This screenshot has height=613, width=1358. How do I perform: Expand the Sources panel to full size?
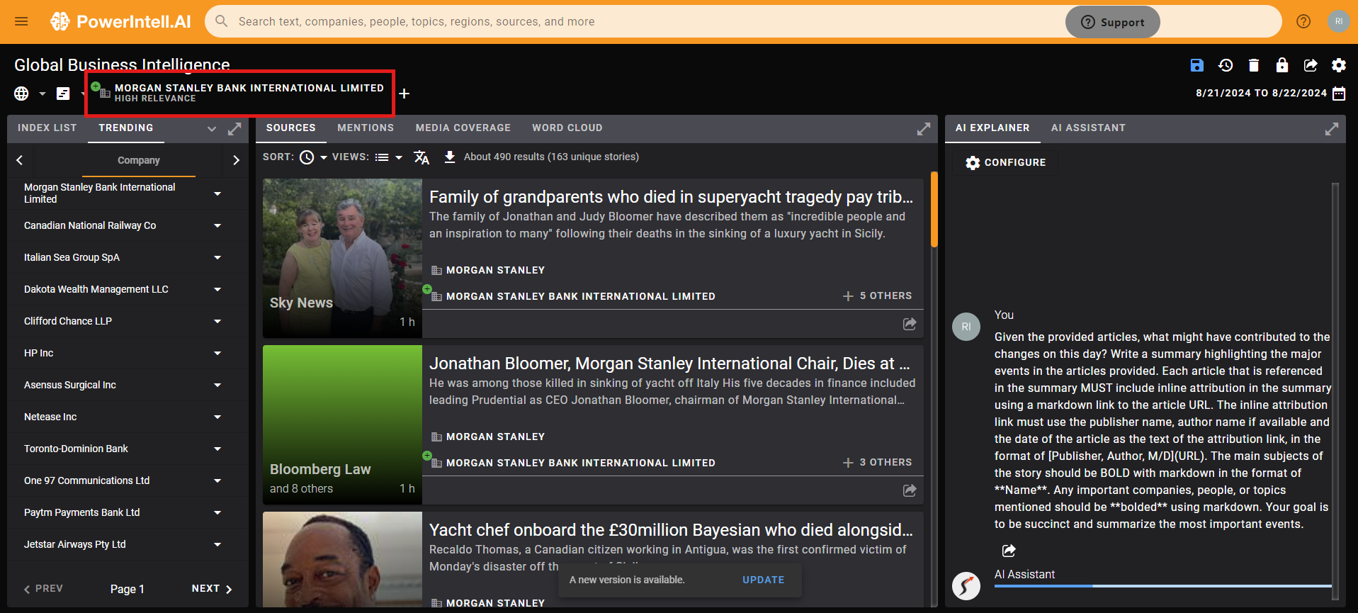click(x=924, y=129)
